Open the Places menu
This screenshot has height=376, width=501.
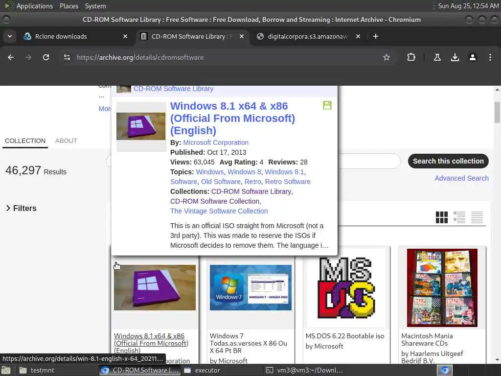68,6
